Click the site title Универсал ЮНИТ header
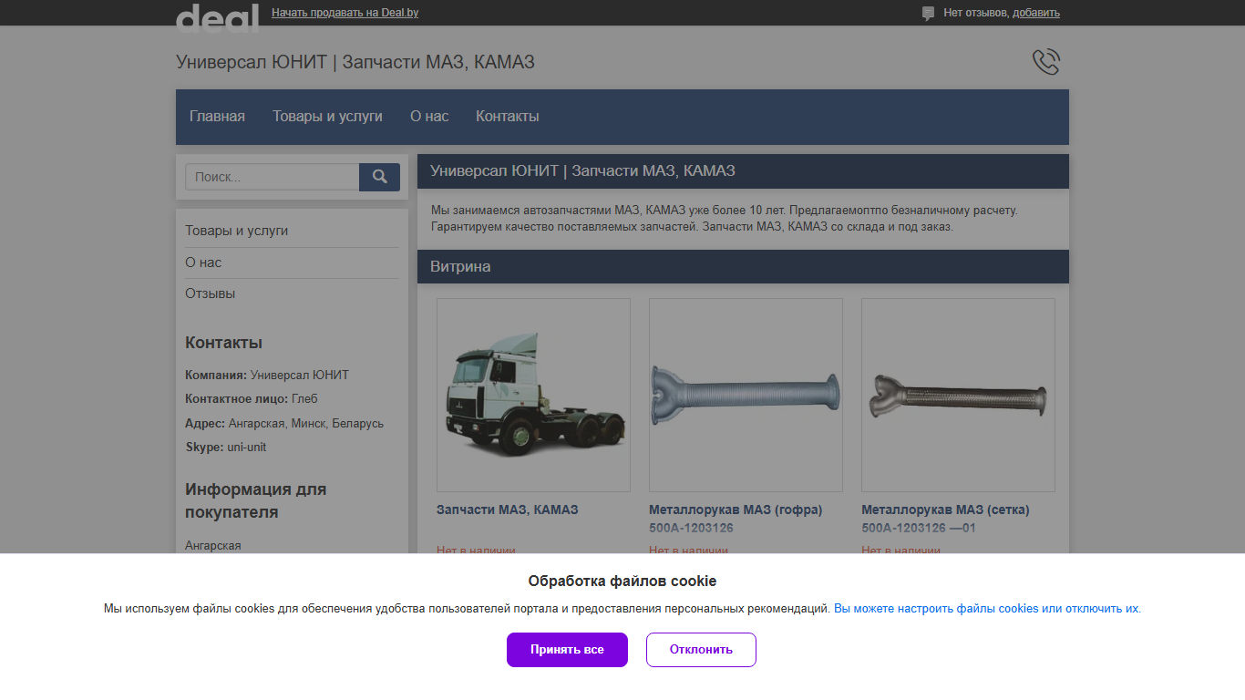 (355, 62)
